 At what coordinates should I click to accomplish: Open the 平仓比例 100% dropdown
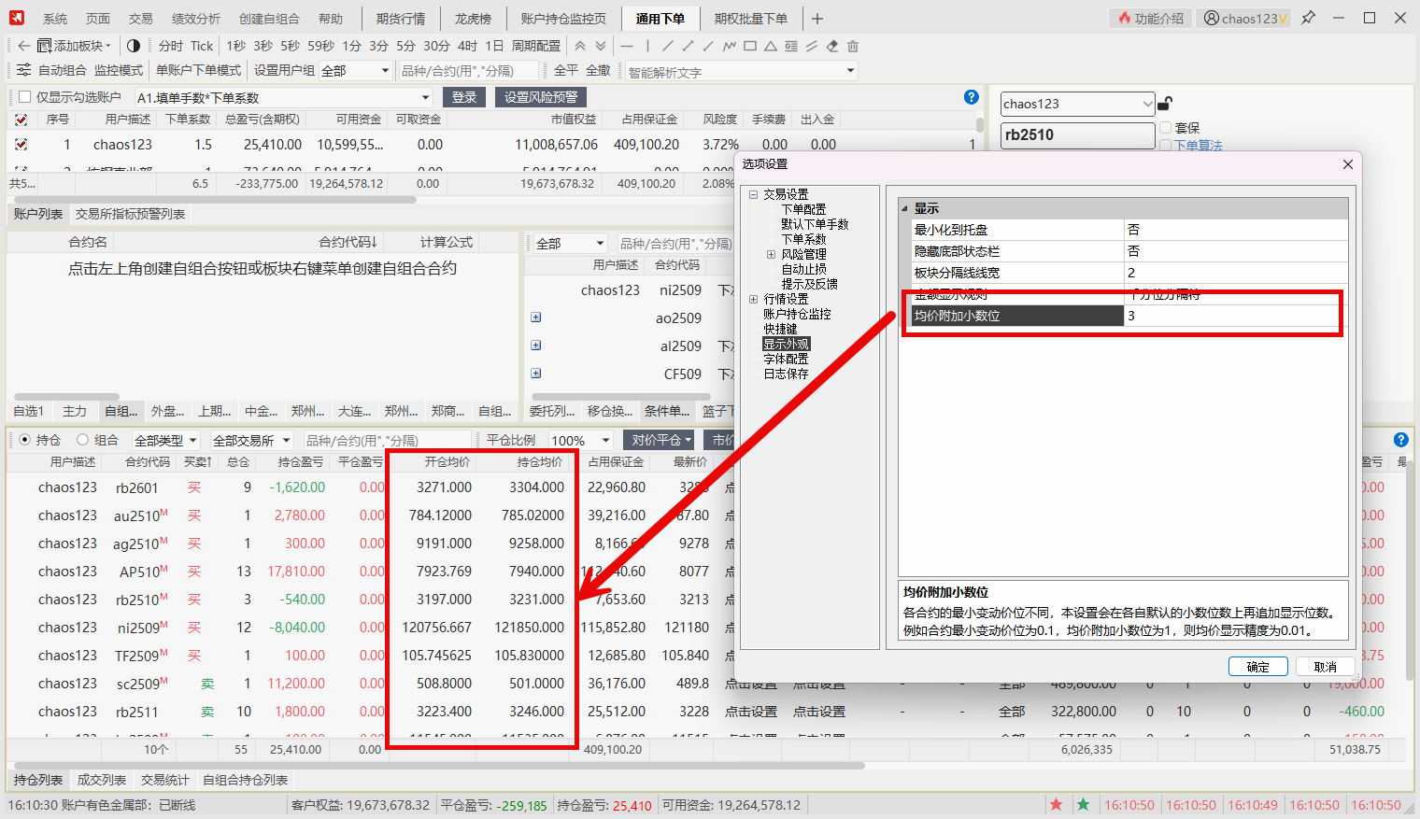click(x=580, y=440)
